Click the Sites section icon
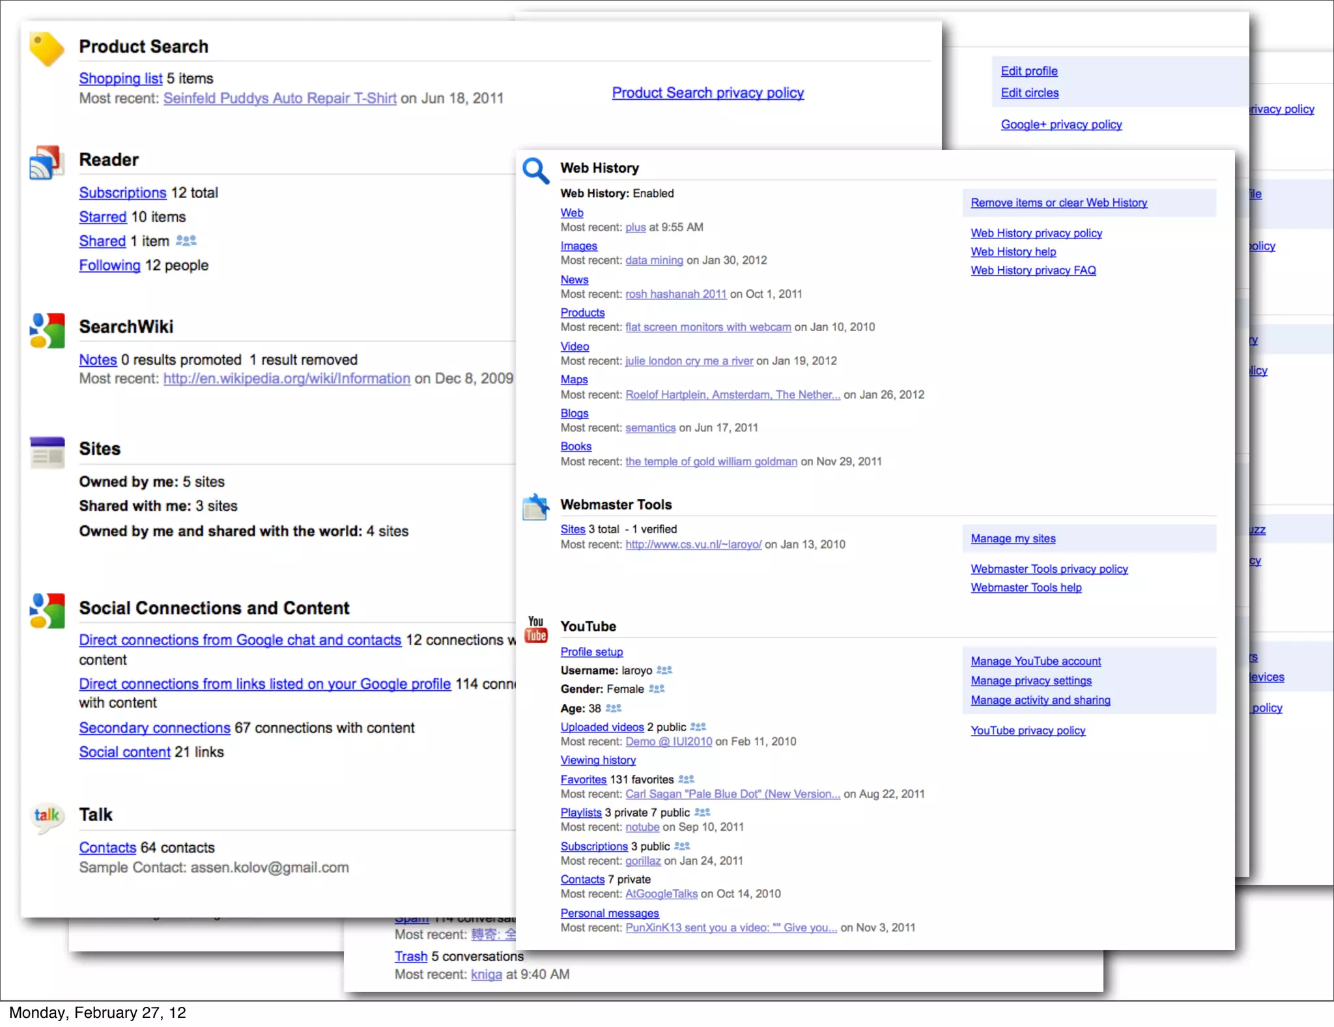This screenshot has width=1334, height=1027. [x=47, y=452]
